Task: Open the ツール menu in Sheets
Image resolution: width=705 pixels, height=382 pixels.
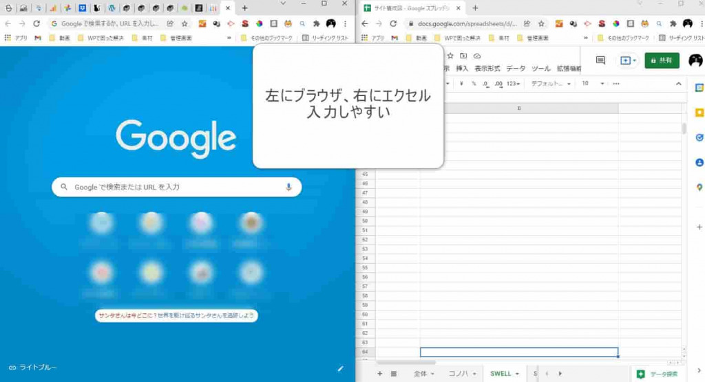Action: (x=541, y=68)
